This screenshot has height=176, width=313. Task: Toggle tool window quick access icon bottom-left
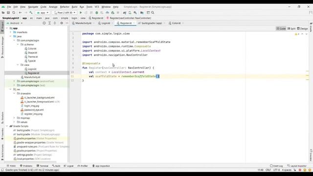coord(2,170)
